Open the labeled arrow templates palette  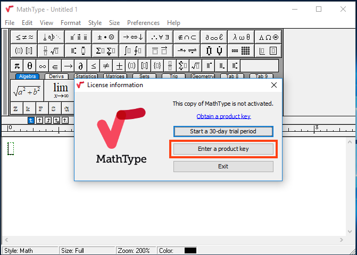187,50
